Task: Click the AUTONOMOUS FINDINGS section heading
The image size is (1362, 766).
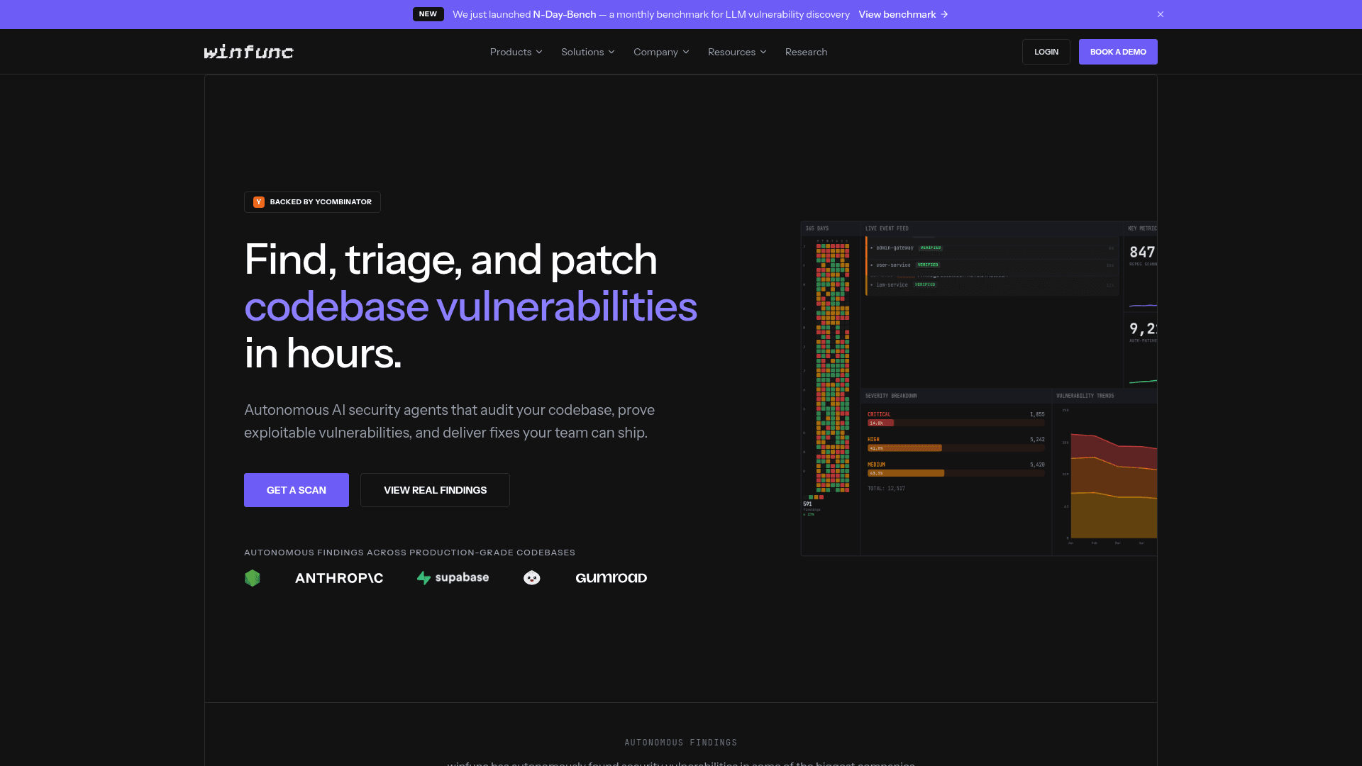Action: click(x=681, y=743)
